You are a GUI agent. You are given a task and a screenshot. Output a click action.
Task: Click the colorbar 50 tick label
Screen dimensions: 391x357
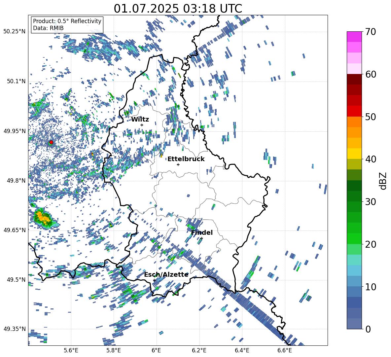371,117
